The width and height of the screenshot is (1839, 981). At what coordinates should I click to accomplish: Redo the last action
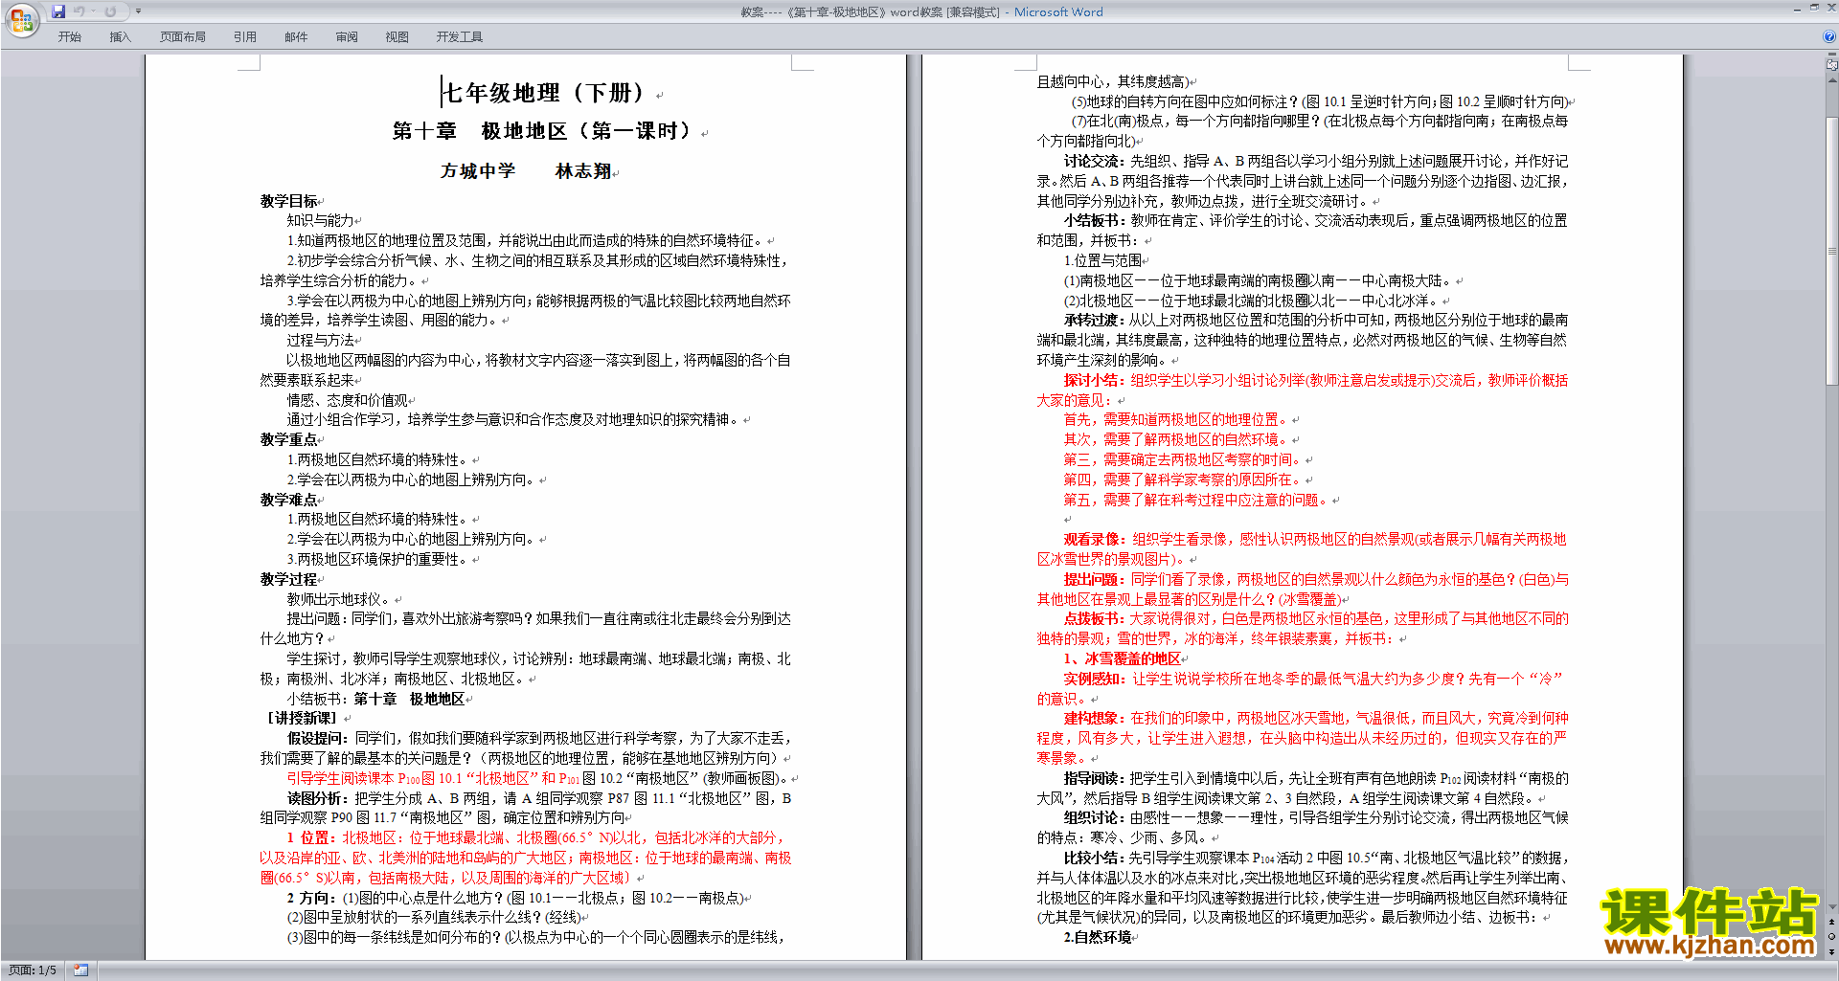(110, 11)
